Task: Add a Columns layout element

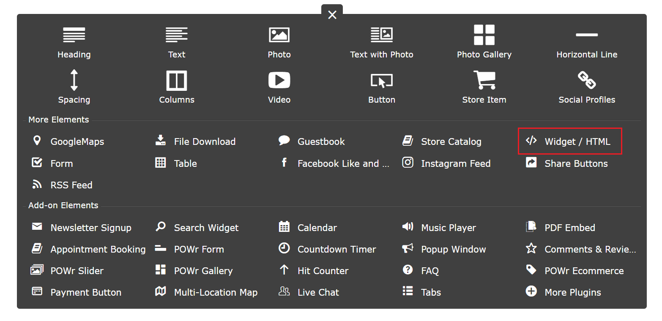Action: click(177, 87)
